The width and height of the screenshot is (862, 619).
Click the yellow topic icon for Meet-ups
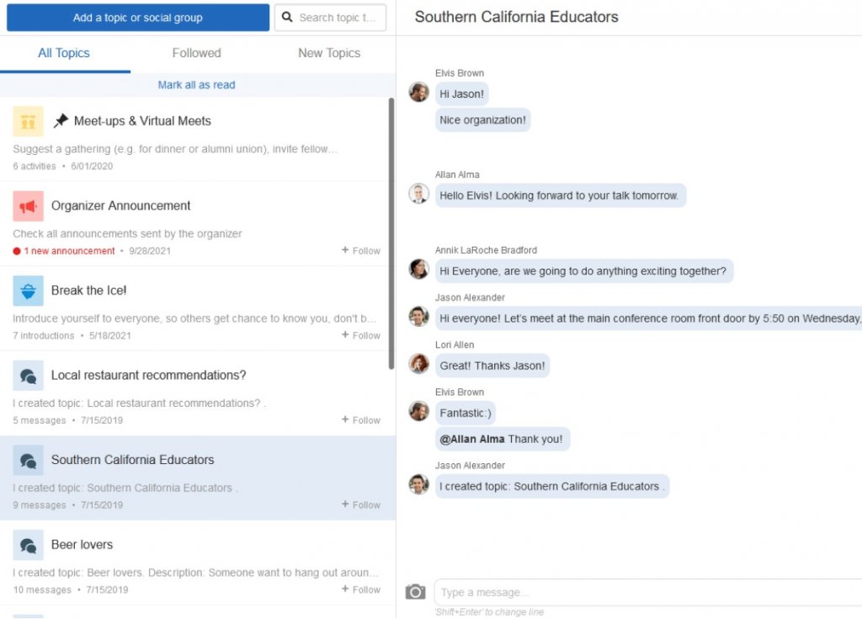coord(28,120)
